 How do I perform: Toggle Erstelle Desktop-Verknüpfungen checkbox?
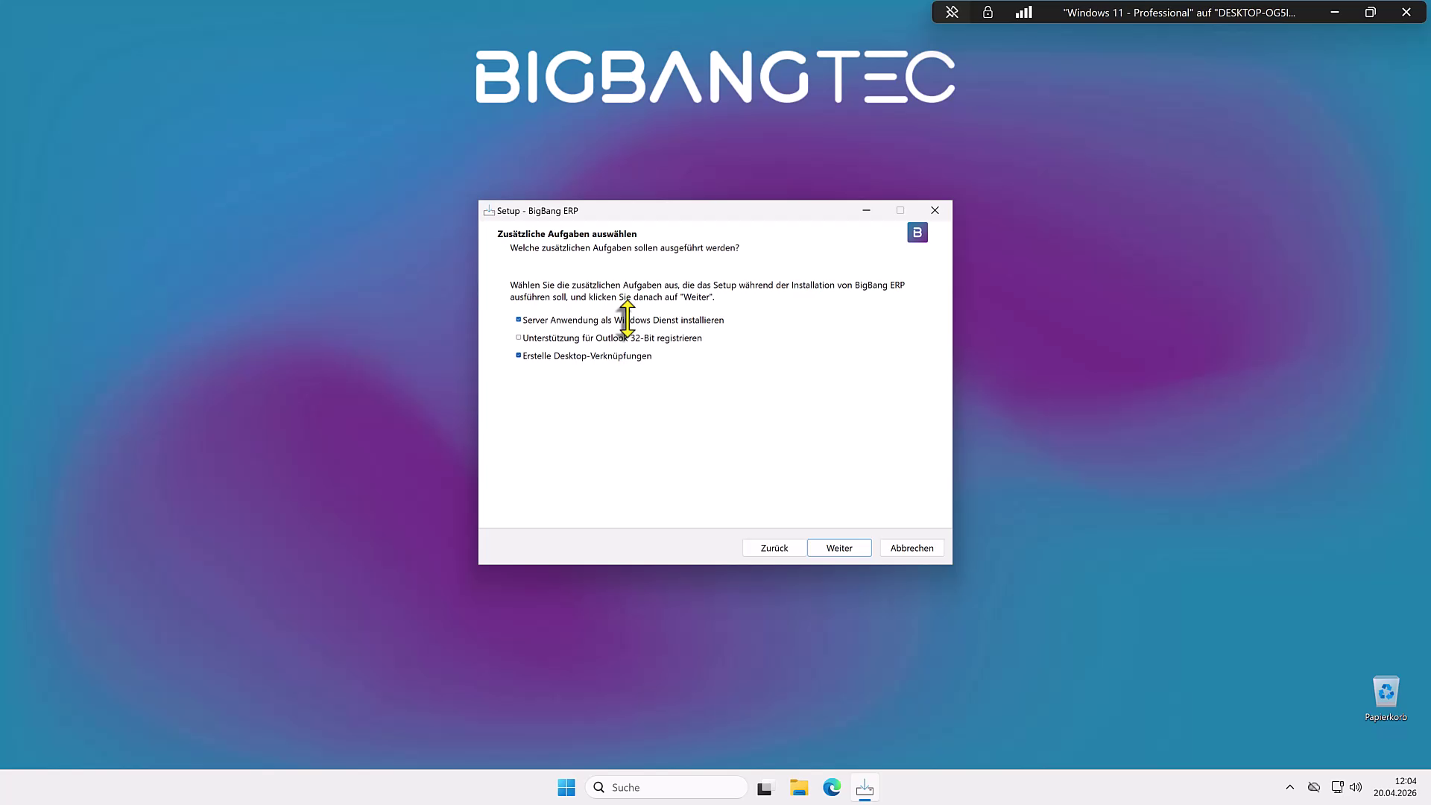[x=519, y=356]
